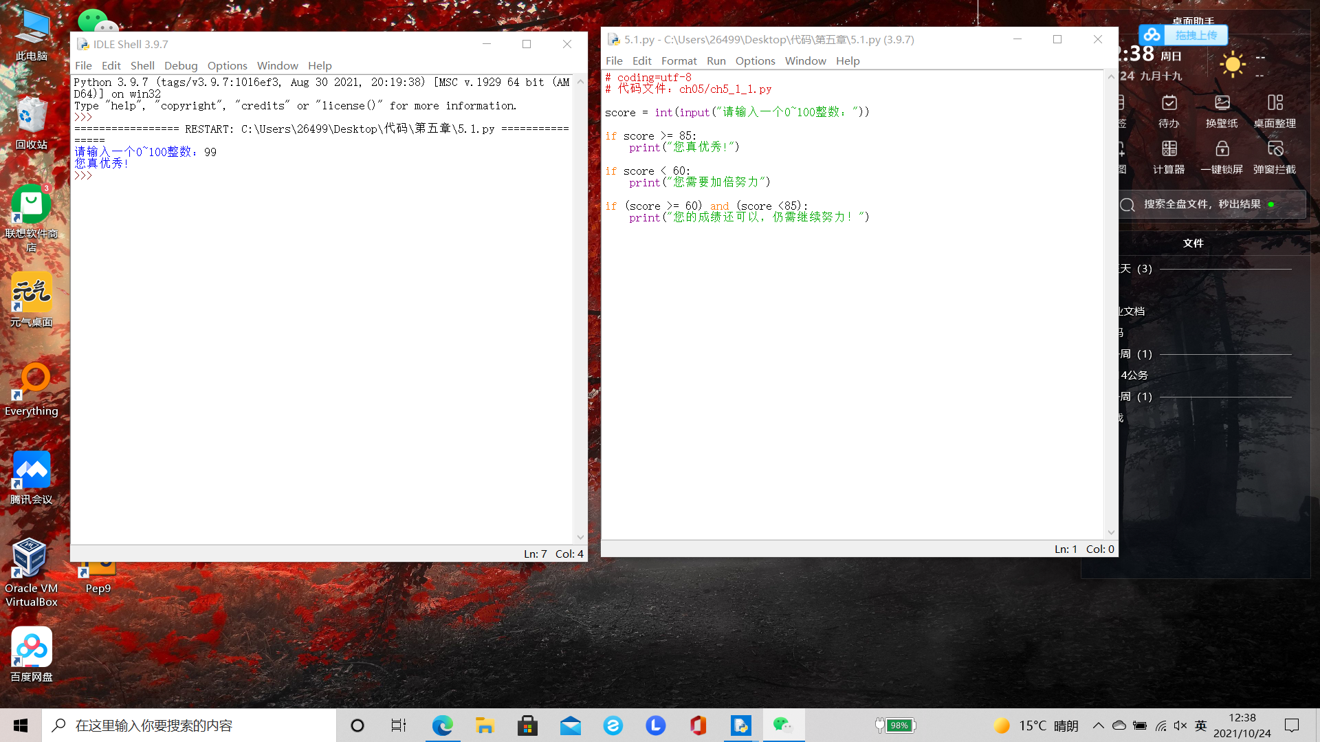This screenshot has width=1320, height=742.
Task: Click the 'if score < 60:' code line
Action: click(x=648, y=171)
